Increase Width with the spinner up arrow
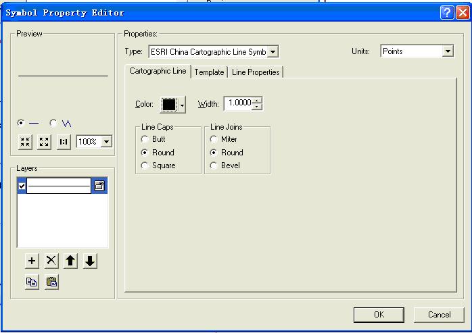Image resolution: width=472 pixels, height=333 pixels. 256,101
